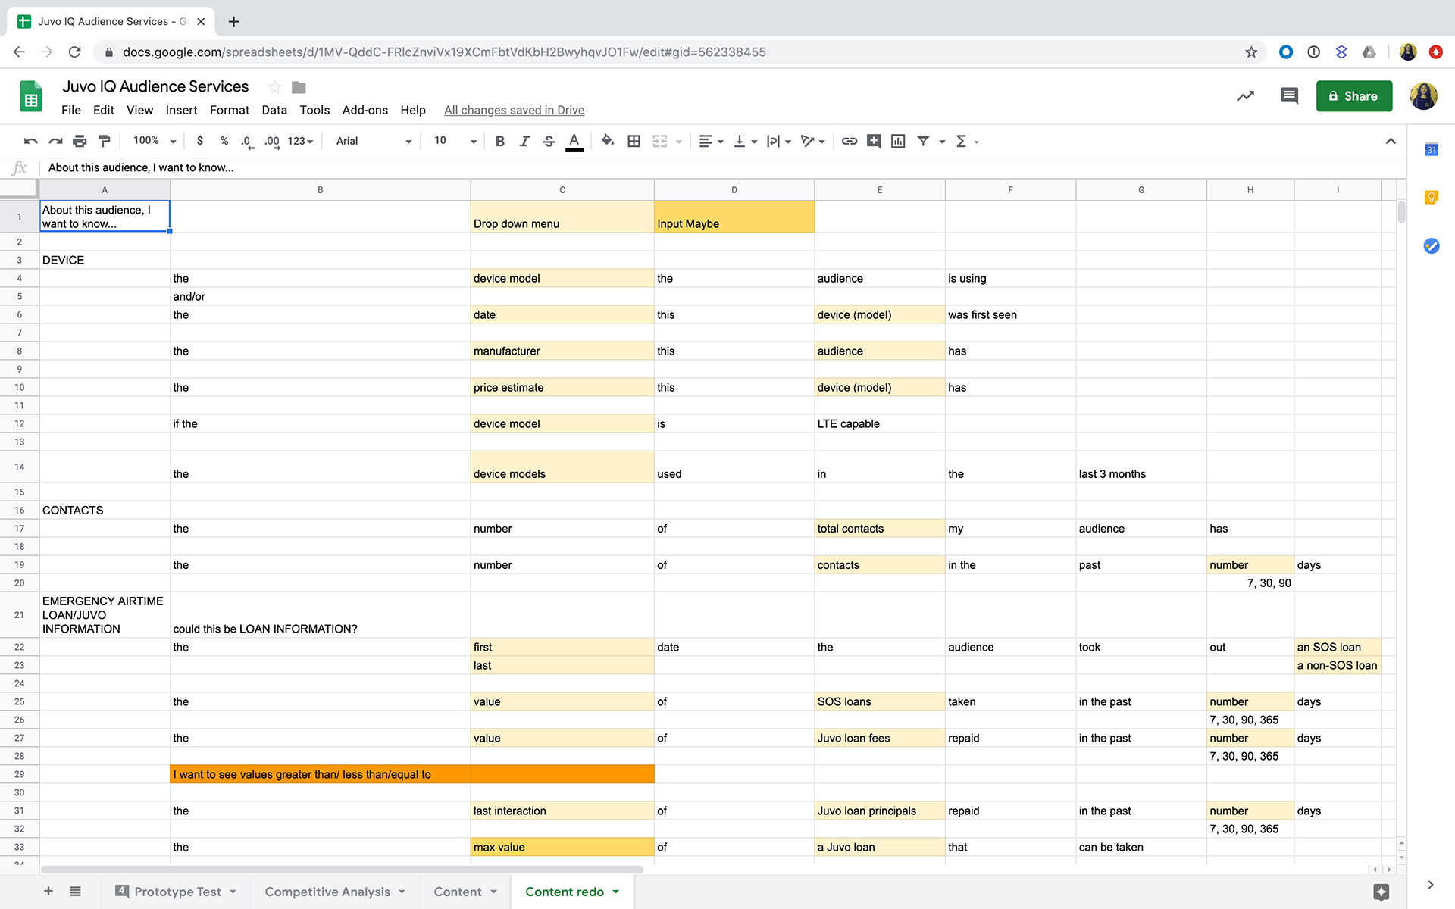The width and height of the screenshot is (1455, 909).
Task: Open the Edit menu
Action: point(104,110)
